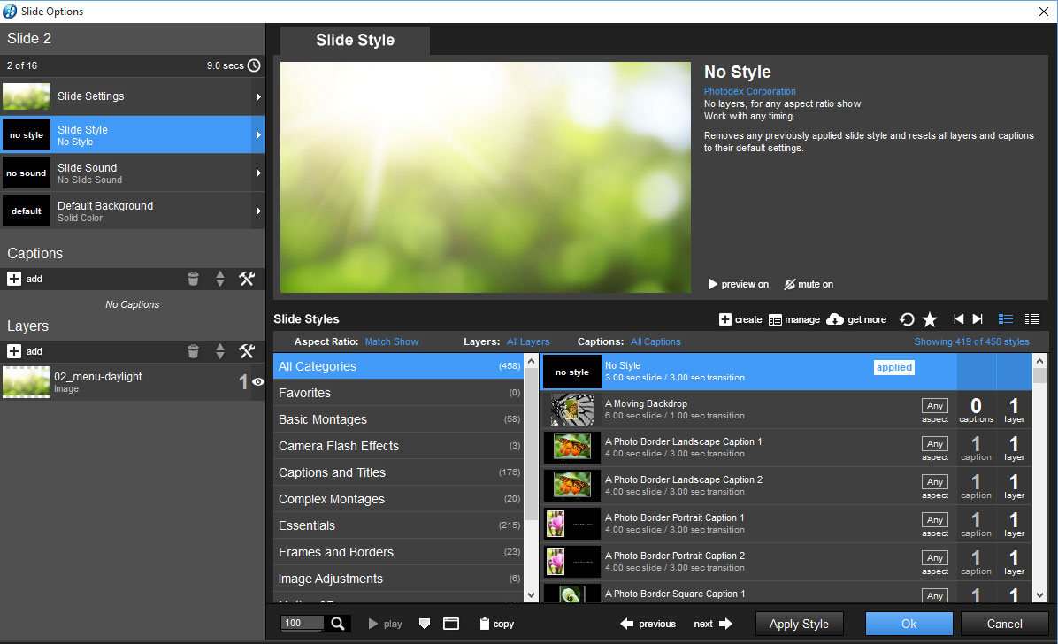Click the Layers up/down reorder arrows
Image resolution: width=1058 pixels, height=644 pixels.
pyautogui.click(x=220, y=351)
